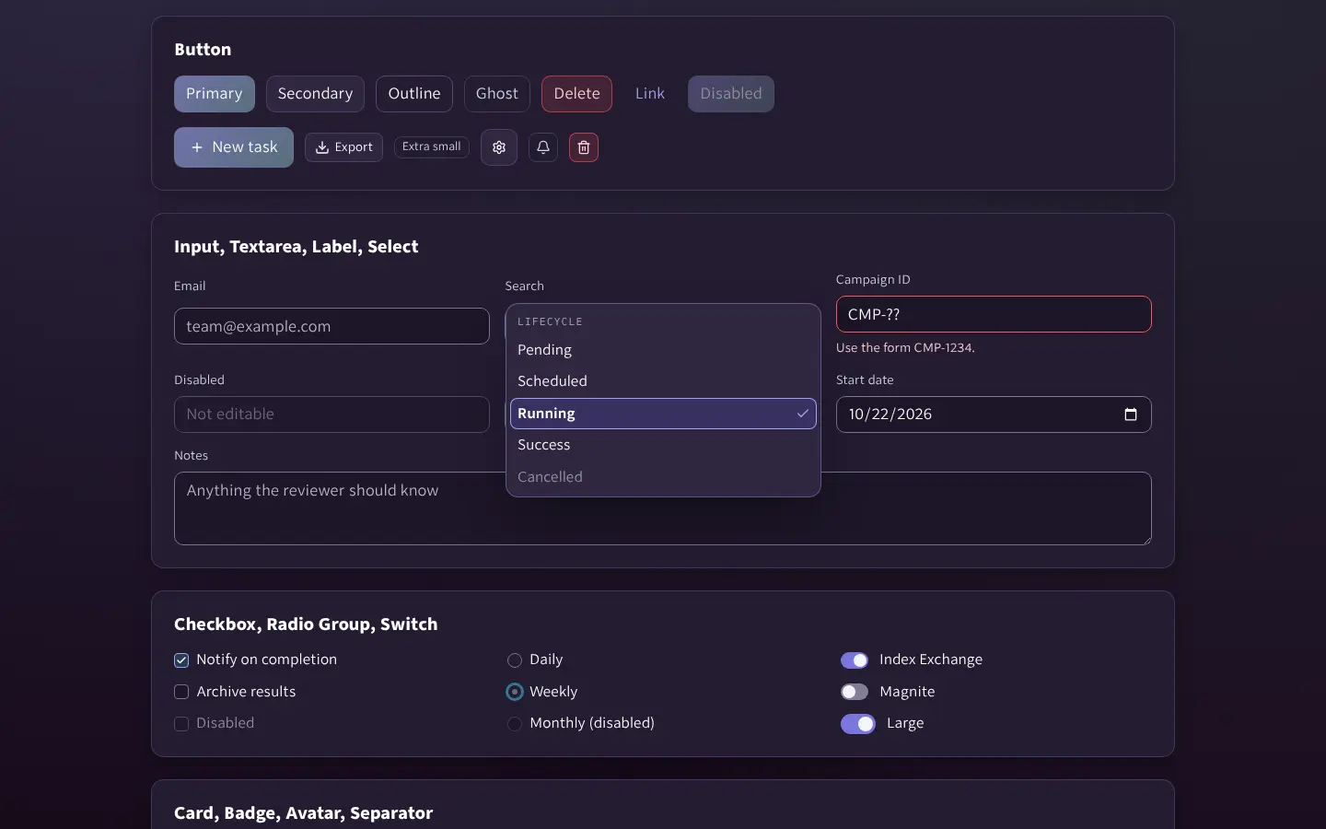This screenshot has height=829, width=1326.
Task: Select Success in the Lifecycle list
Action: click(663, 445)
